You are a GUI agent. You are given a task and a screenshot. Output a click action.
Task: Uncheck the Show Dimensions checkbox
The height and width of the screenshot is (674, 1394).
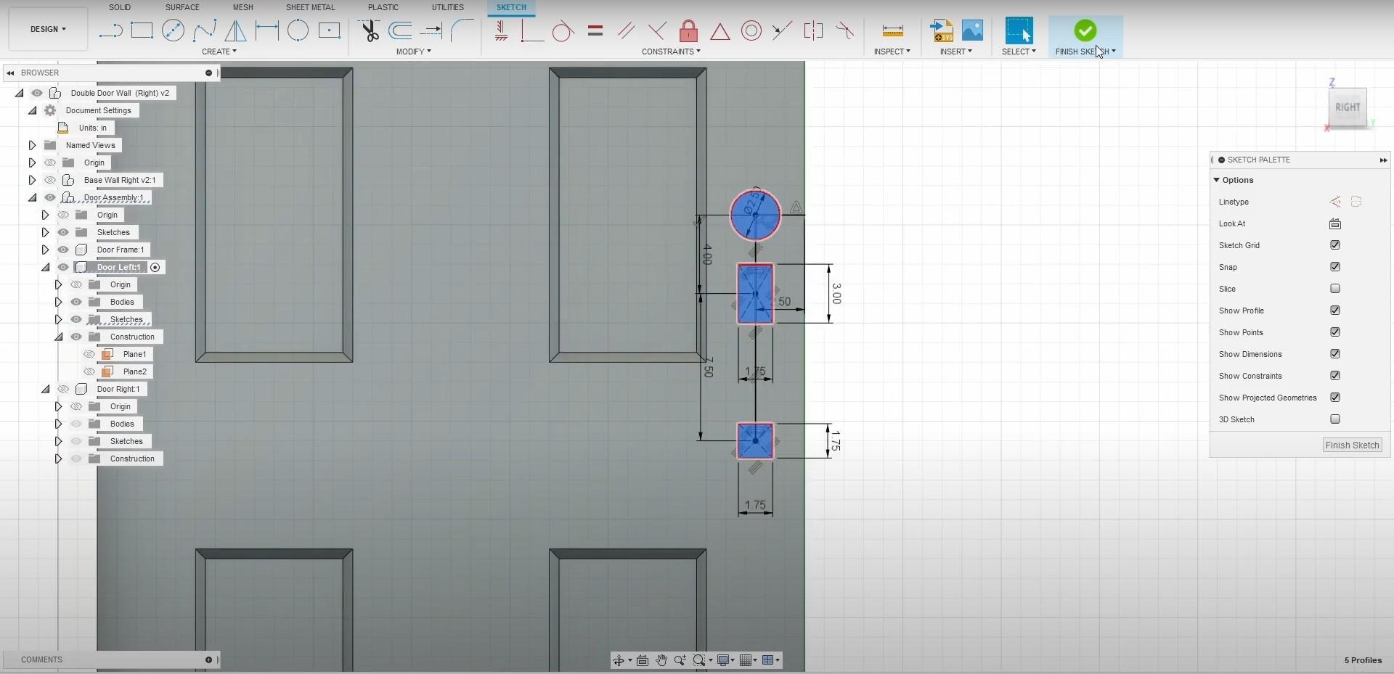click(1335, 354)
